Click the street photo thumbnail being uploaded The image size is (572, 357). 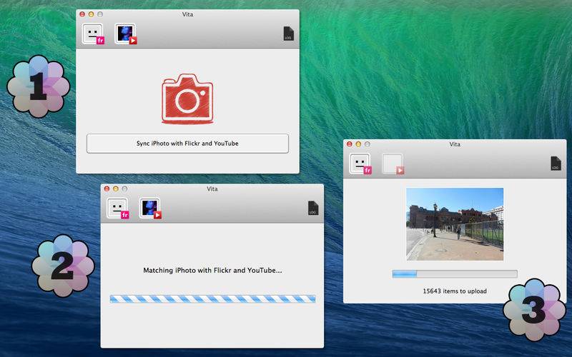point(455,224)
